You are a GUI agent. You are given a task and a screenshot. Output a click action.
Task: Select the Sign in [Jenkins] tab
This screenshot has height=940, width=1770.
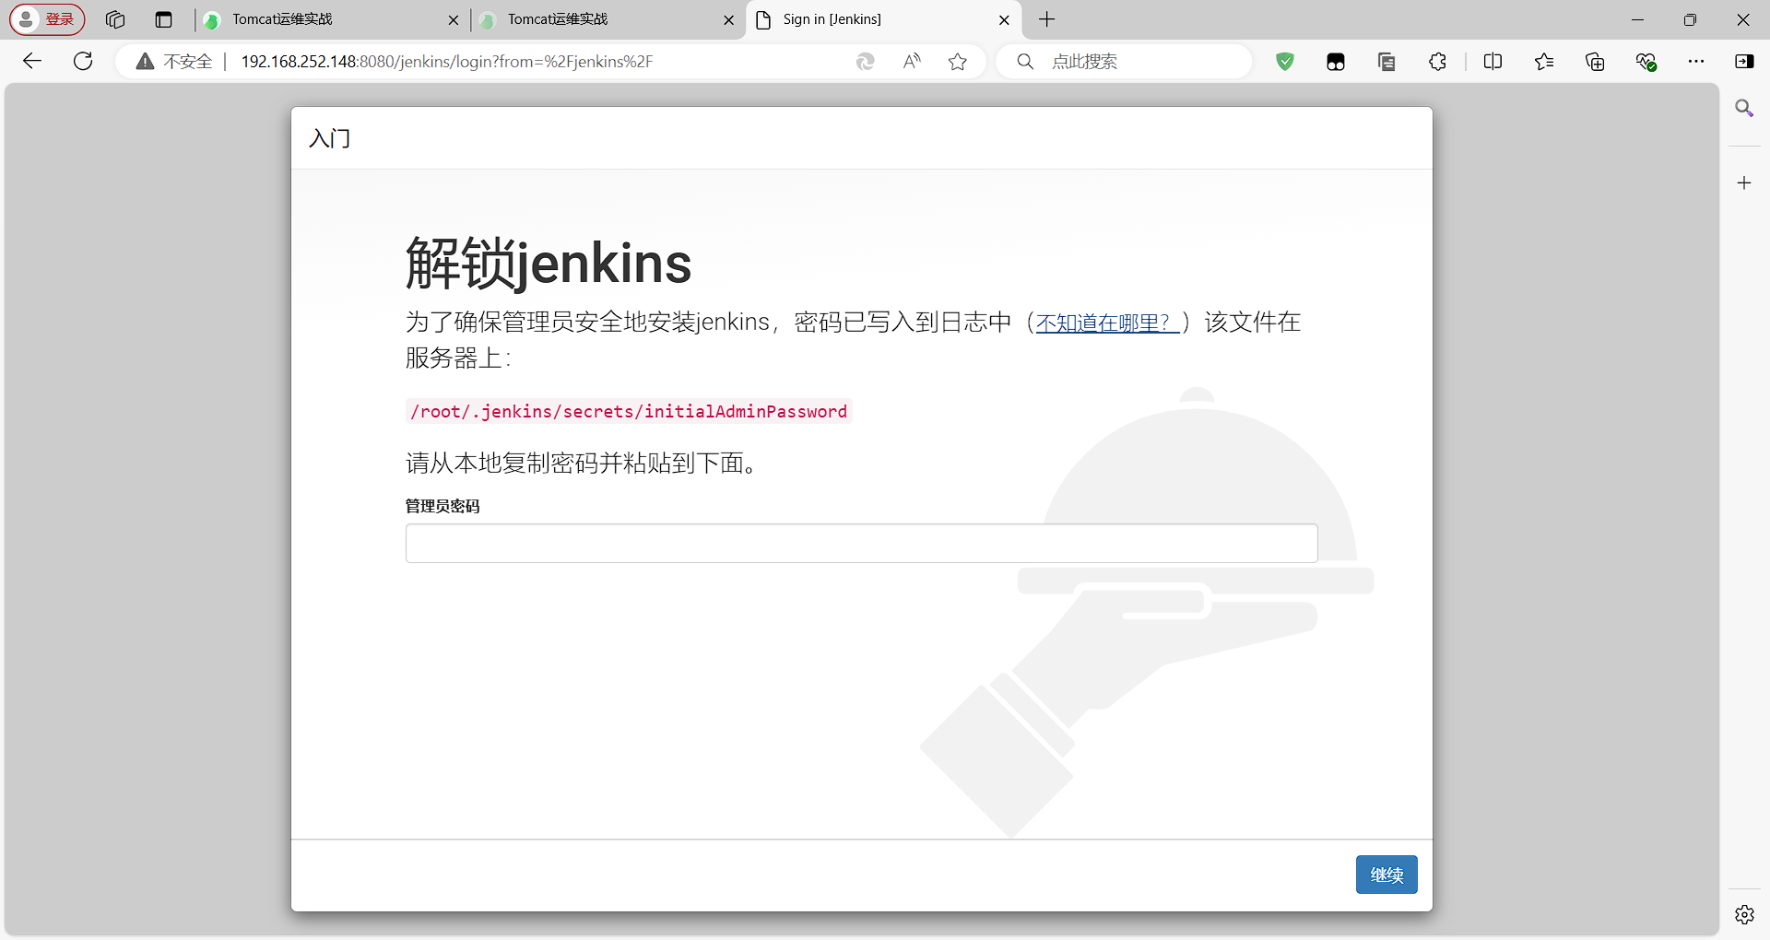click(882, 19)
